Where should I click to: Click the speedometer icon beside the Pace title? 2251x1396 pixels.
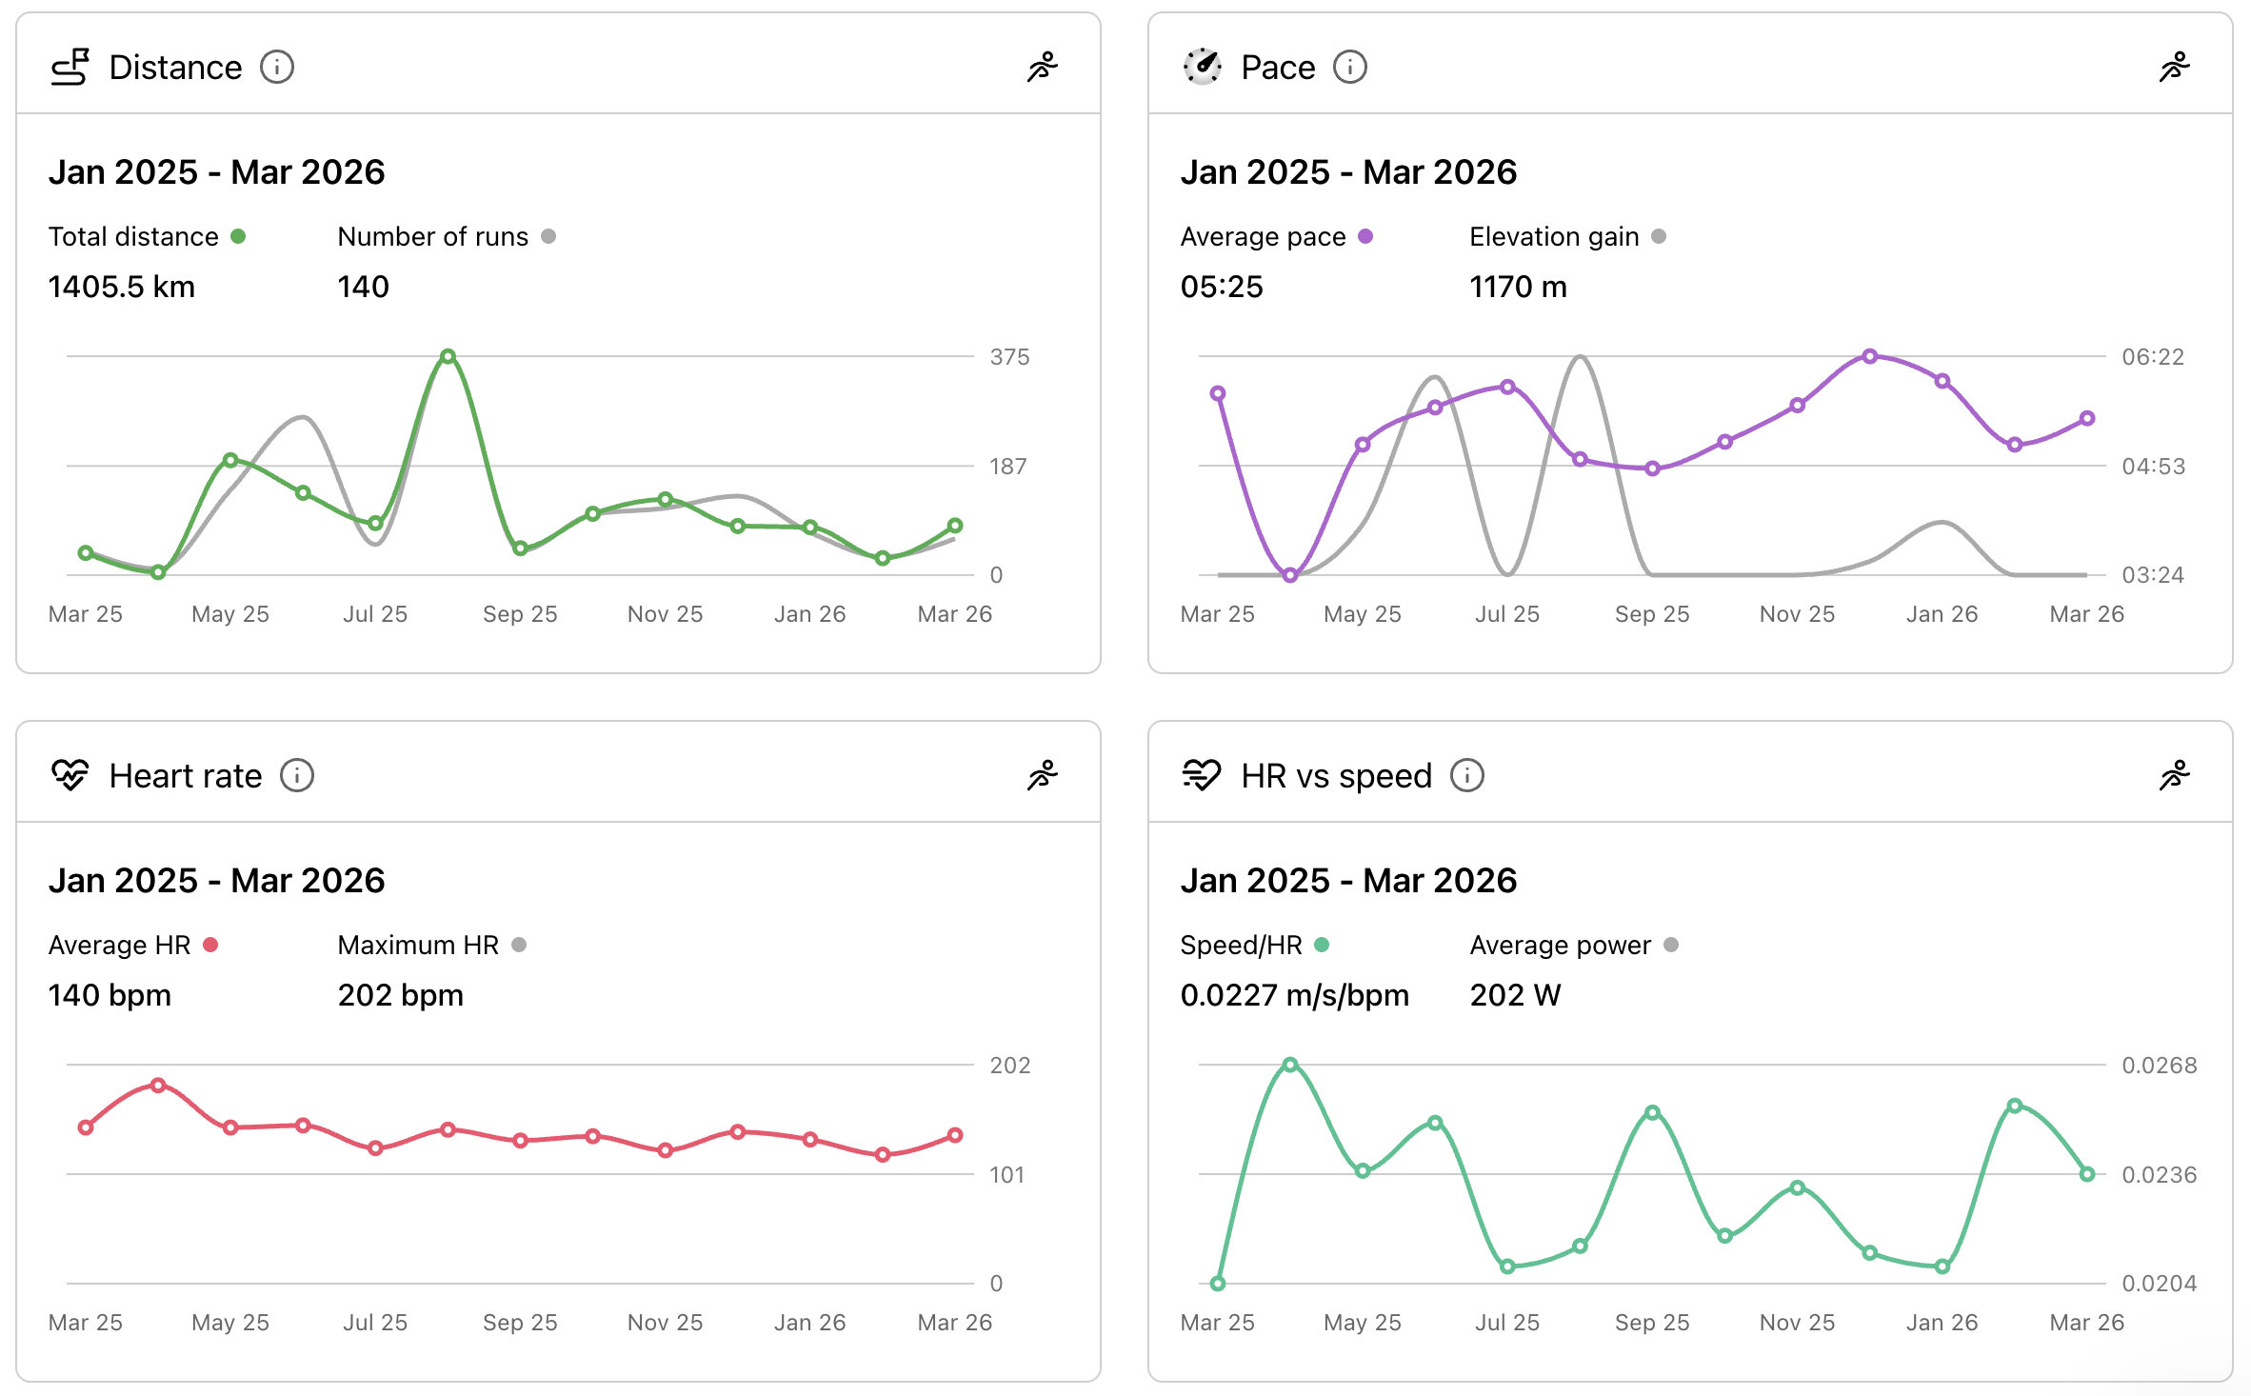click(x=1203, y=66)
